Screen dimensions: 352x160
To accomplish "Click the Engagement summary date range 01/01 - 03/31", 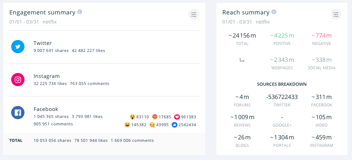I will click(x=25, y=22).
